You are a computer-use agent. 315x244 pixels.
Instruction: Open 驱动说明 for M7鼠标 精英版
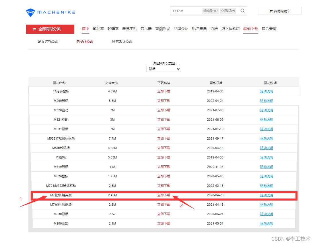coord(267,195)
